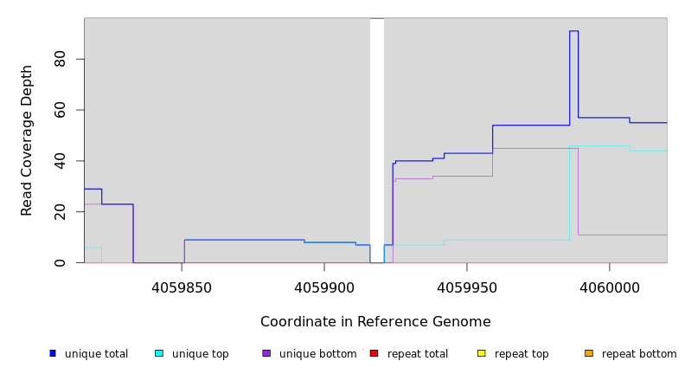The height and width of the screenshot is (374, 685).
Task: Click the cyan unique top legend swatch
Action: tap(159, 353)
